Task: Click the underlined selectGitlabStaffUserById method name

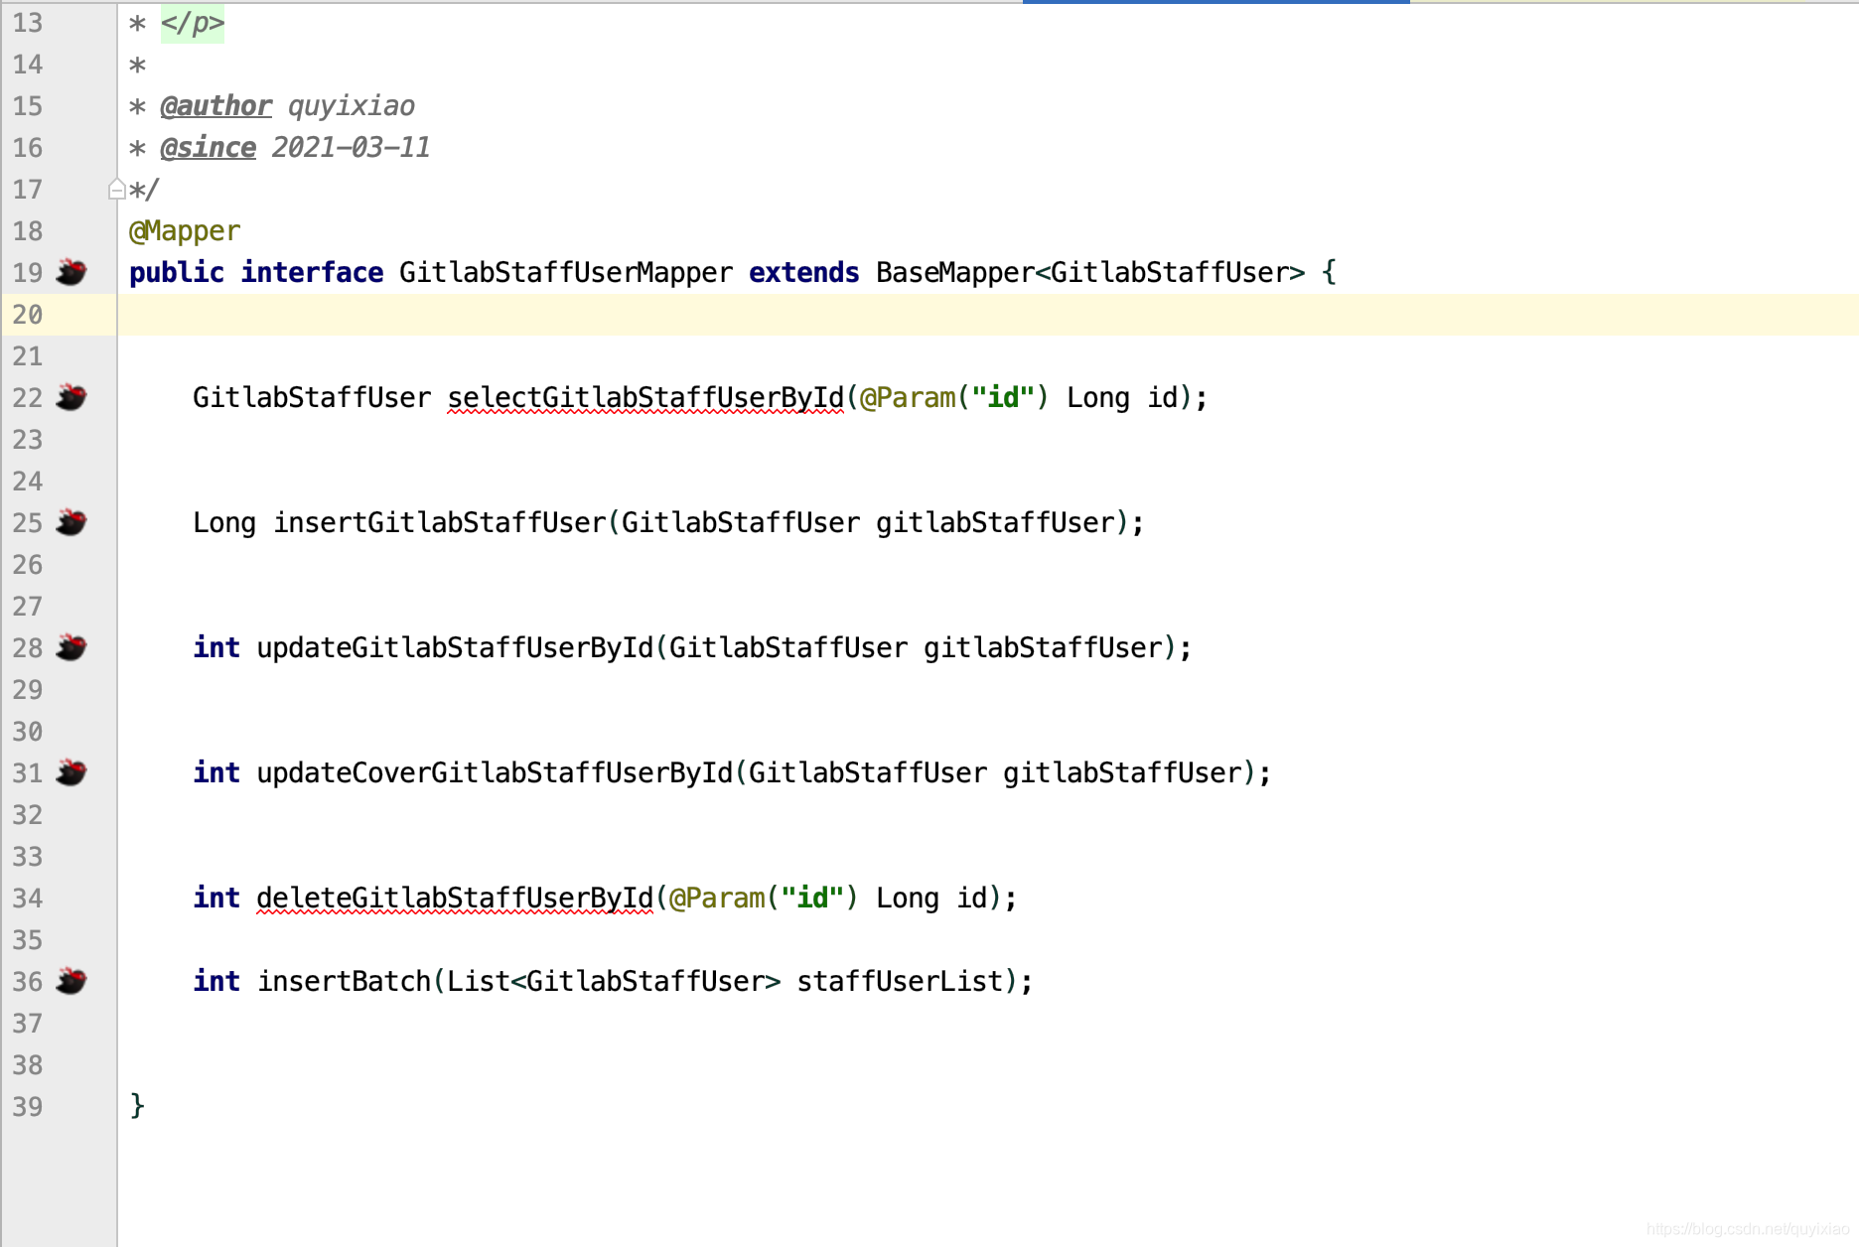Action: pos(645,397)
